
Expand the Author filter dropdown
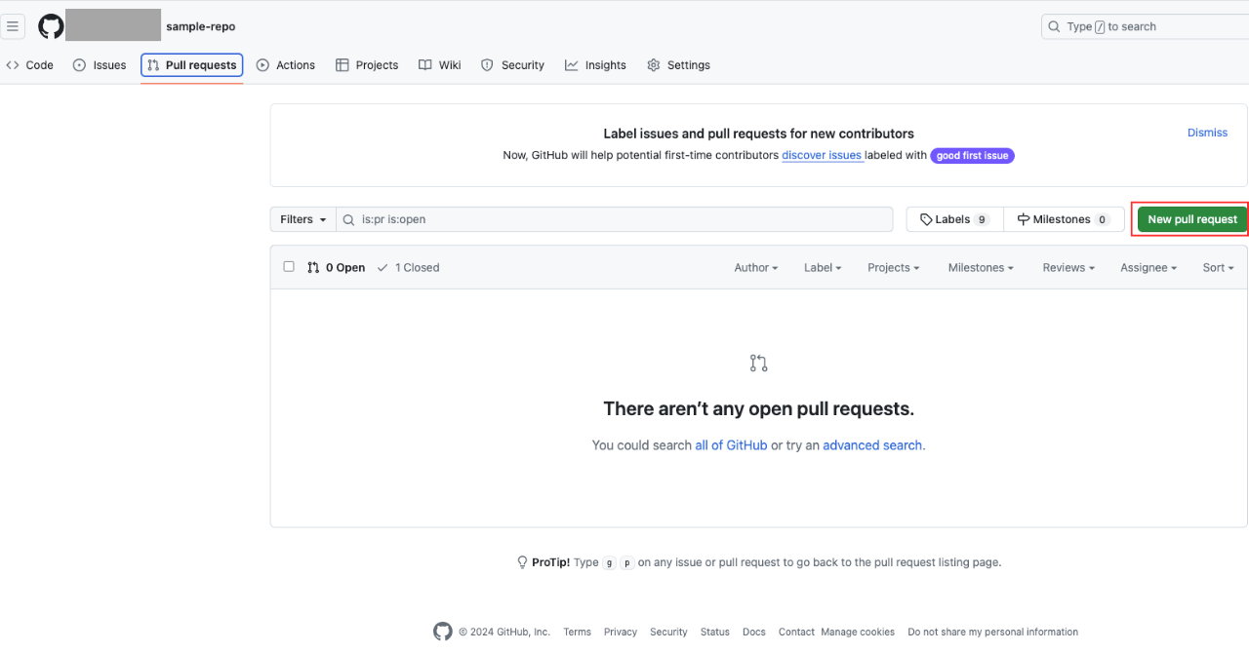756,267
